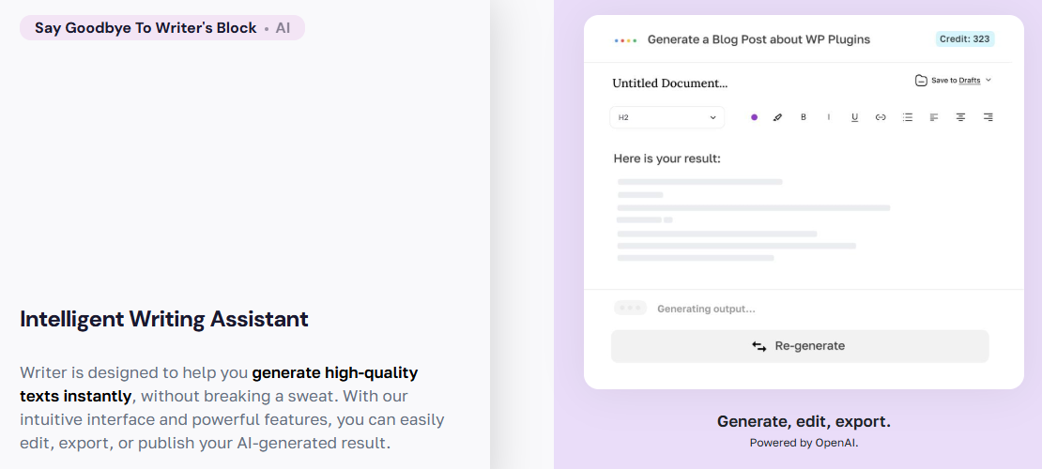Viewport: 1042px width, 469px height.
Task: Open the H2 heading style dropdown
Action: coord(667,117)
